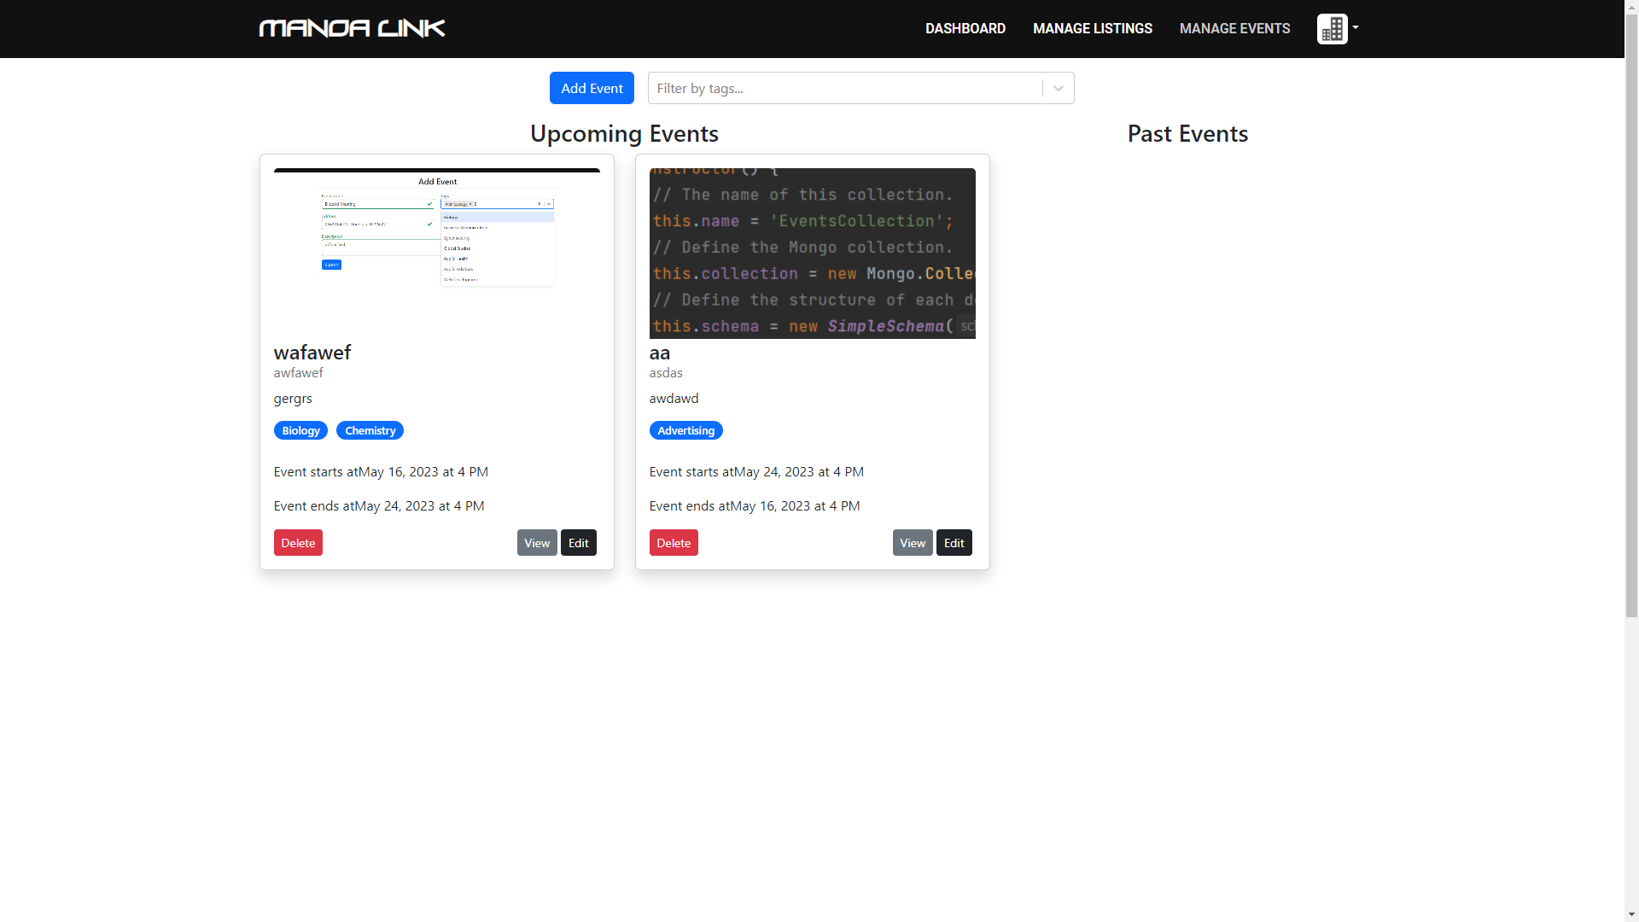
Task: Click the aa event code screenshot thumbnail
Action: click(812, 252)
